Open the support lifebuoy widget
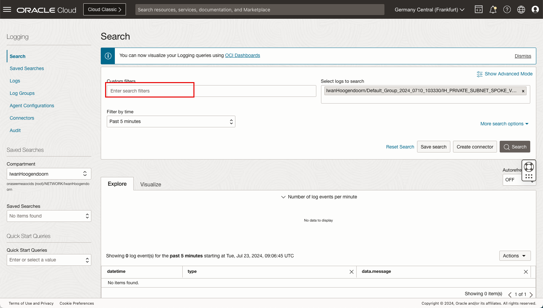Image resolution: width=543 pixels, height=308 pixels. 529,167
